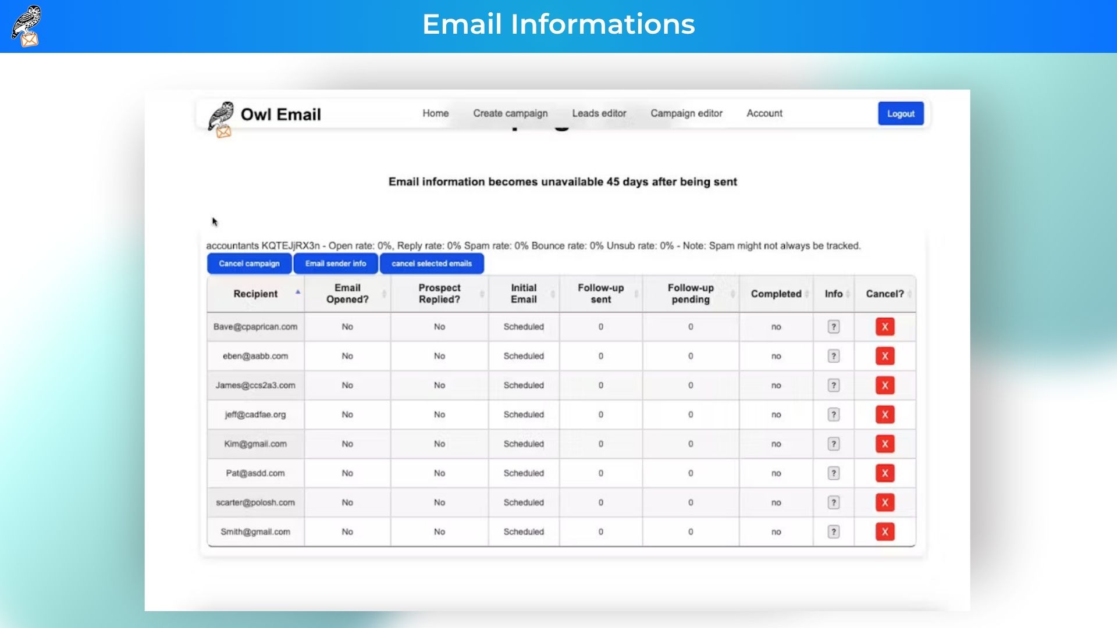Screen dimensions: 1117x628
Task: Open the Campaign editor nav link
Action: click(x=686, y=113)
